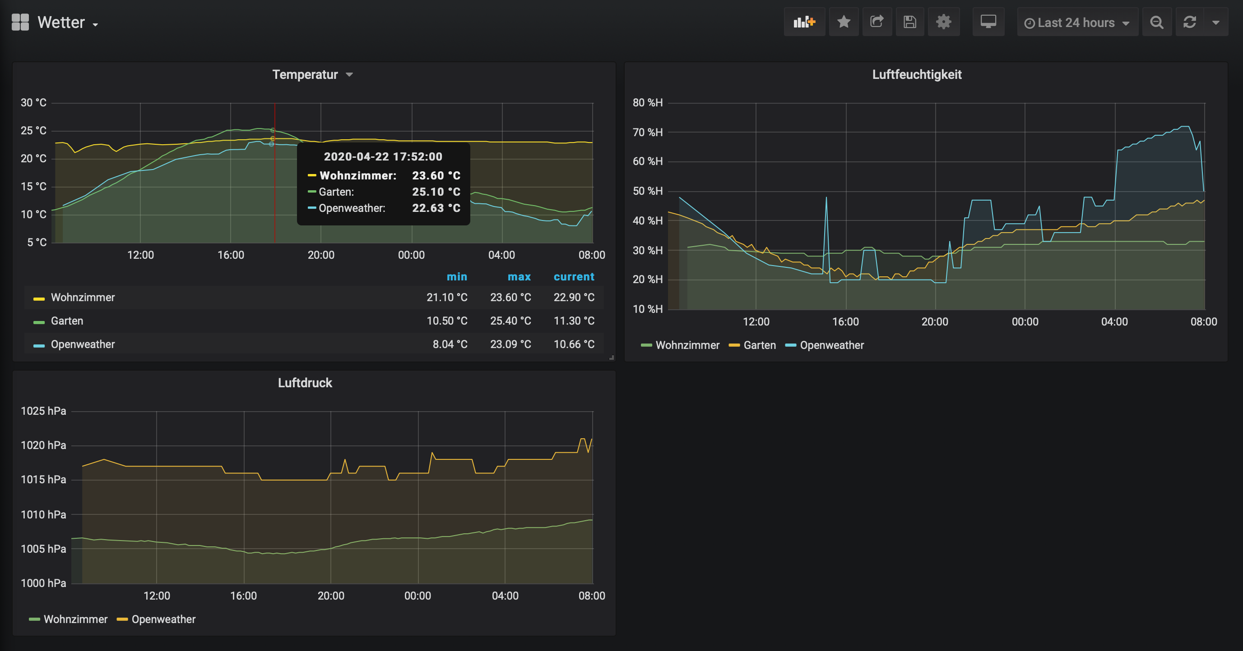Toggle Wohnzimmer series in Temperatur legend
Image resolution: width=1243 pixels, height=651 pixels.
tap(83, 297)
